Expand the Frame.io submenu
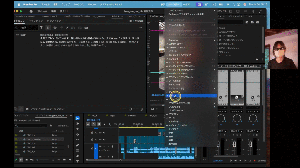Viewport: 300px width, 168px height. 214,40
